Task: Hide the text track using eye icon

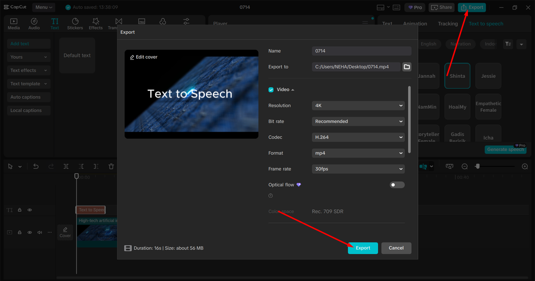Action: tap(30, 210)
